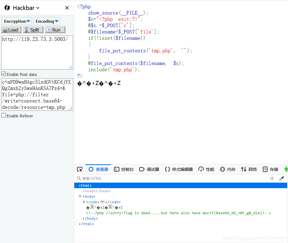Click the $c="<?php exit;?>" code line

click(115, 19)
